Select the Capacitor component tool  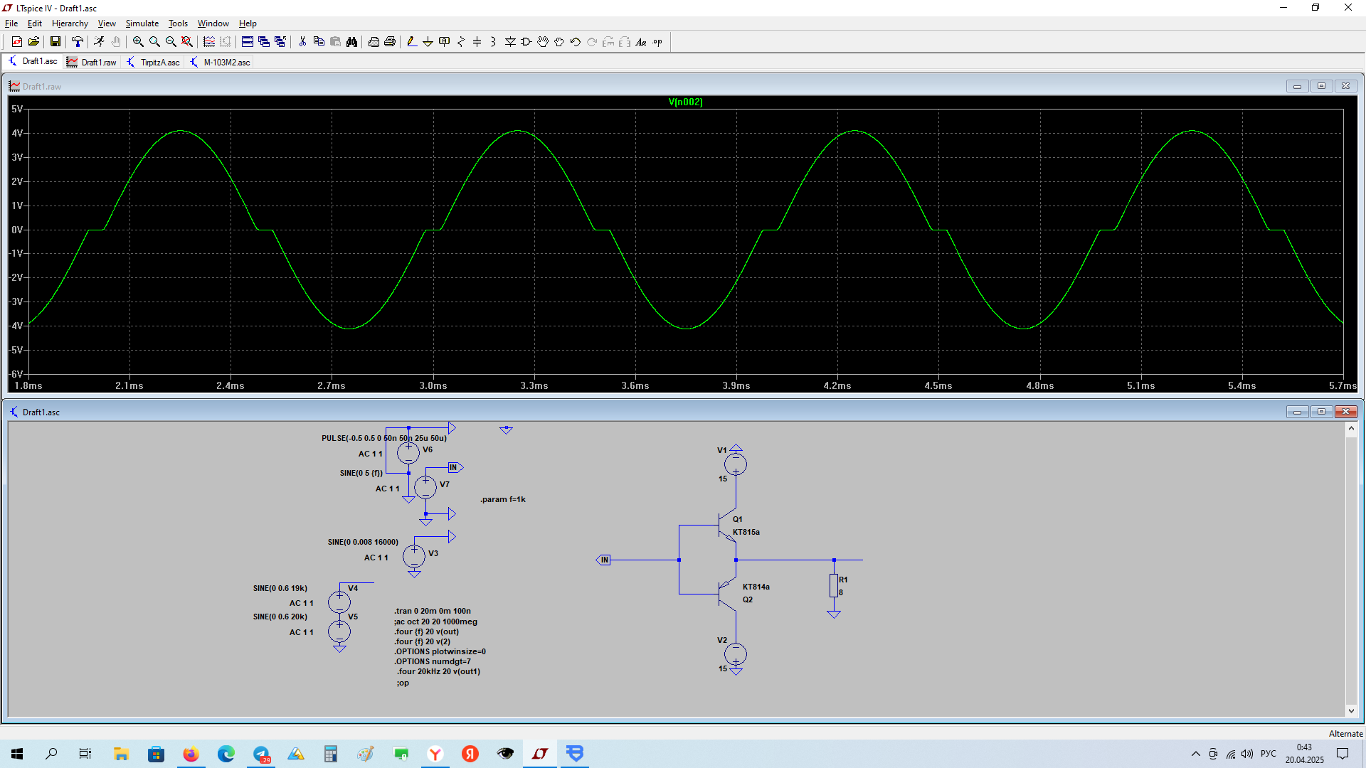tap(477, 42)
